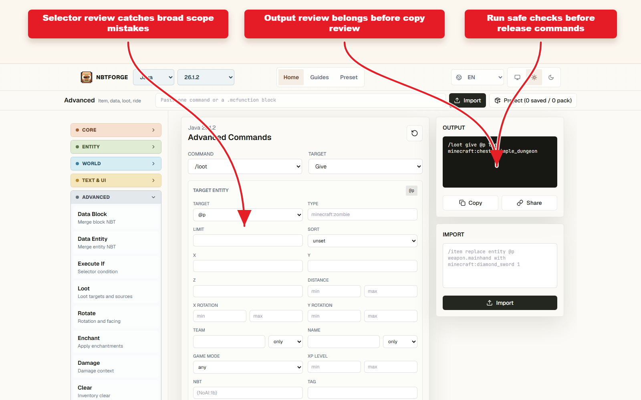Screen dimensions: 641x400
Task: Share the output command
Action: point(529,203)
